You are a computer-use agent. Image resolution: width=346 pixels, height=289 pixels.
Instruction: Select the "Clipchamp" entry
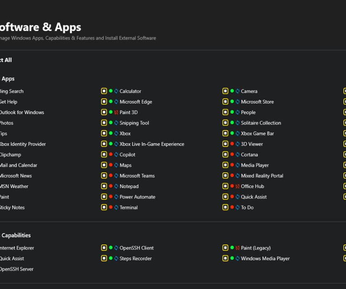10,155
